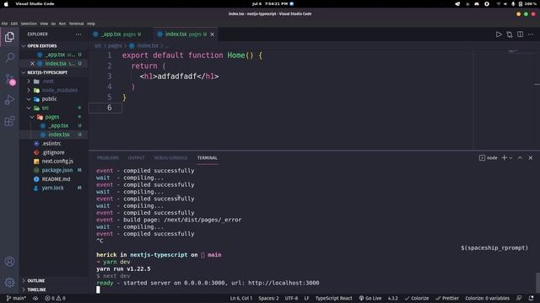This screenshot has width=540, height=303.
Task: Open errors and warnings count in status bar
Action: (55, 298)
